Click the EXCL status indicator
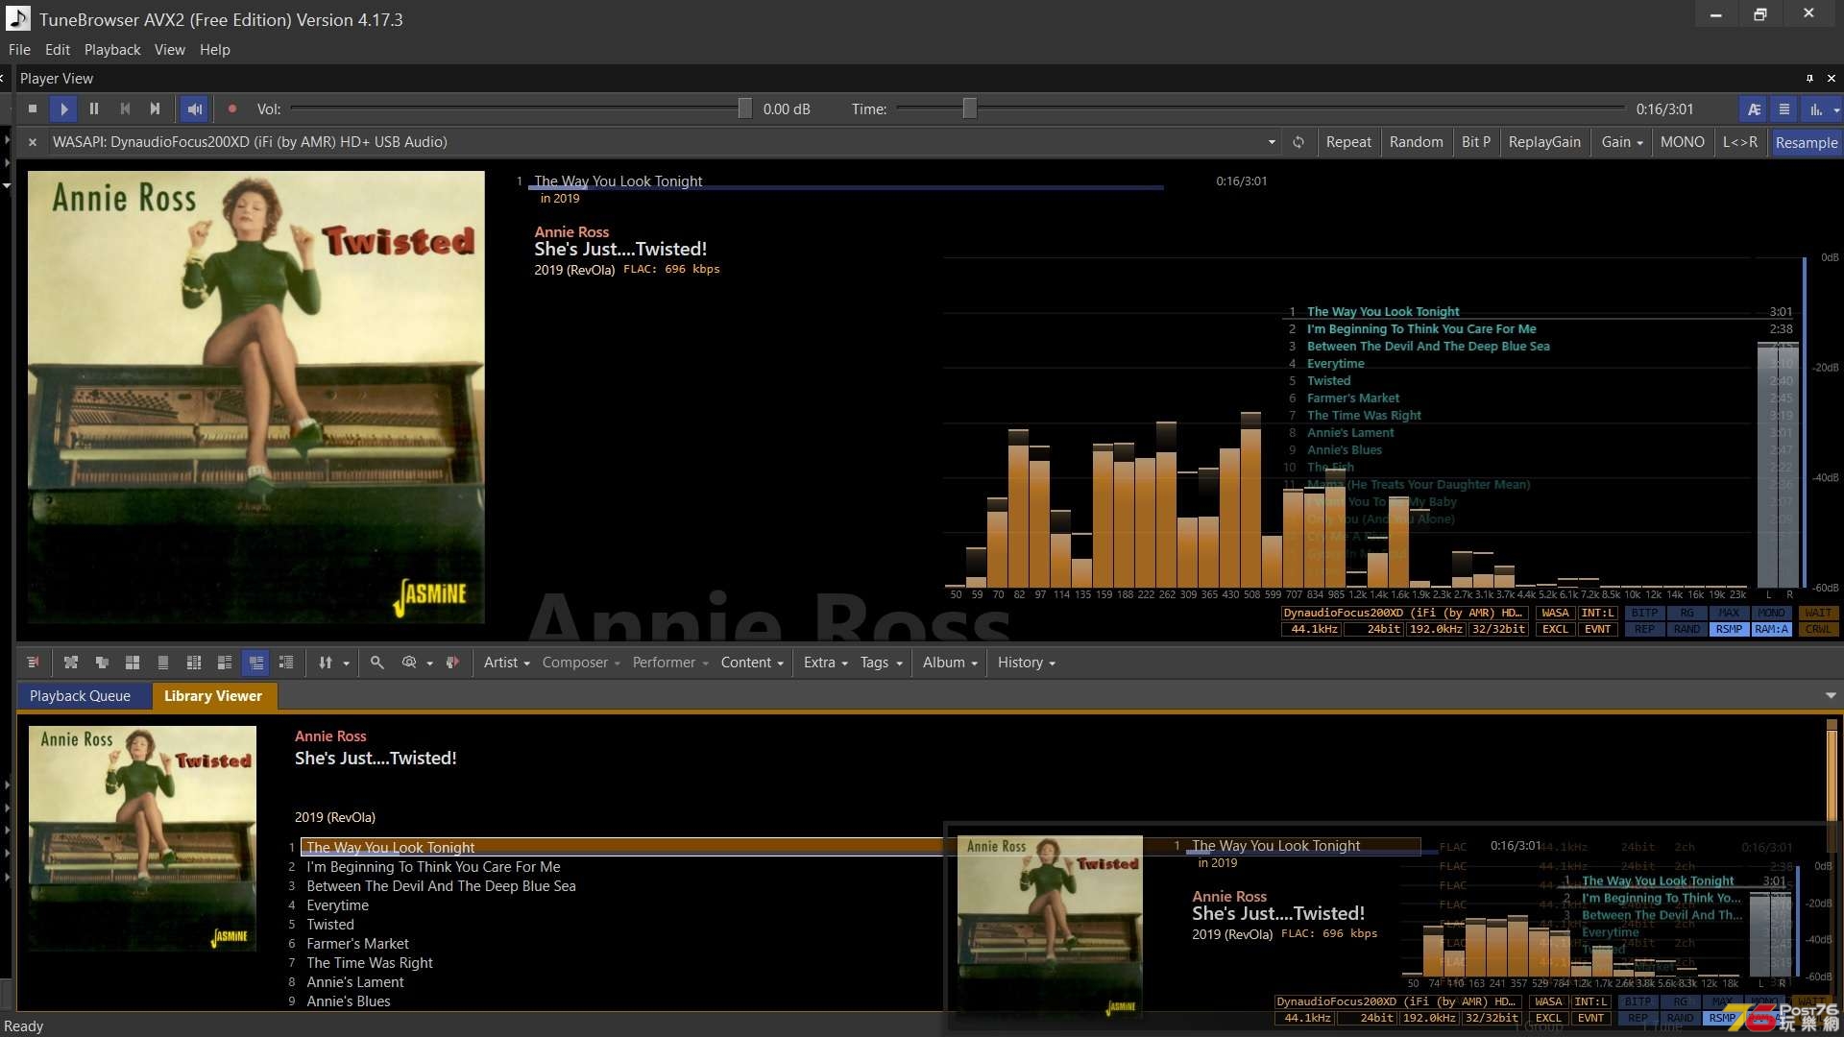The height and width of the screenshot is (1037, 1844). tap(1555, 630)
